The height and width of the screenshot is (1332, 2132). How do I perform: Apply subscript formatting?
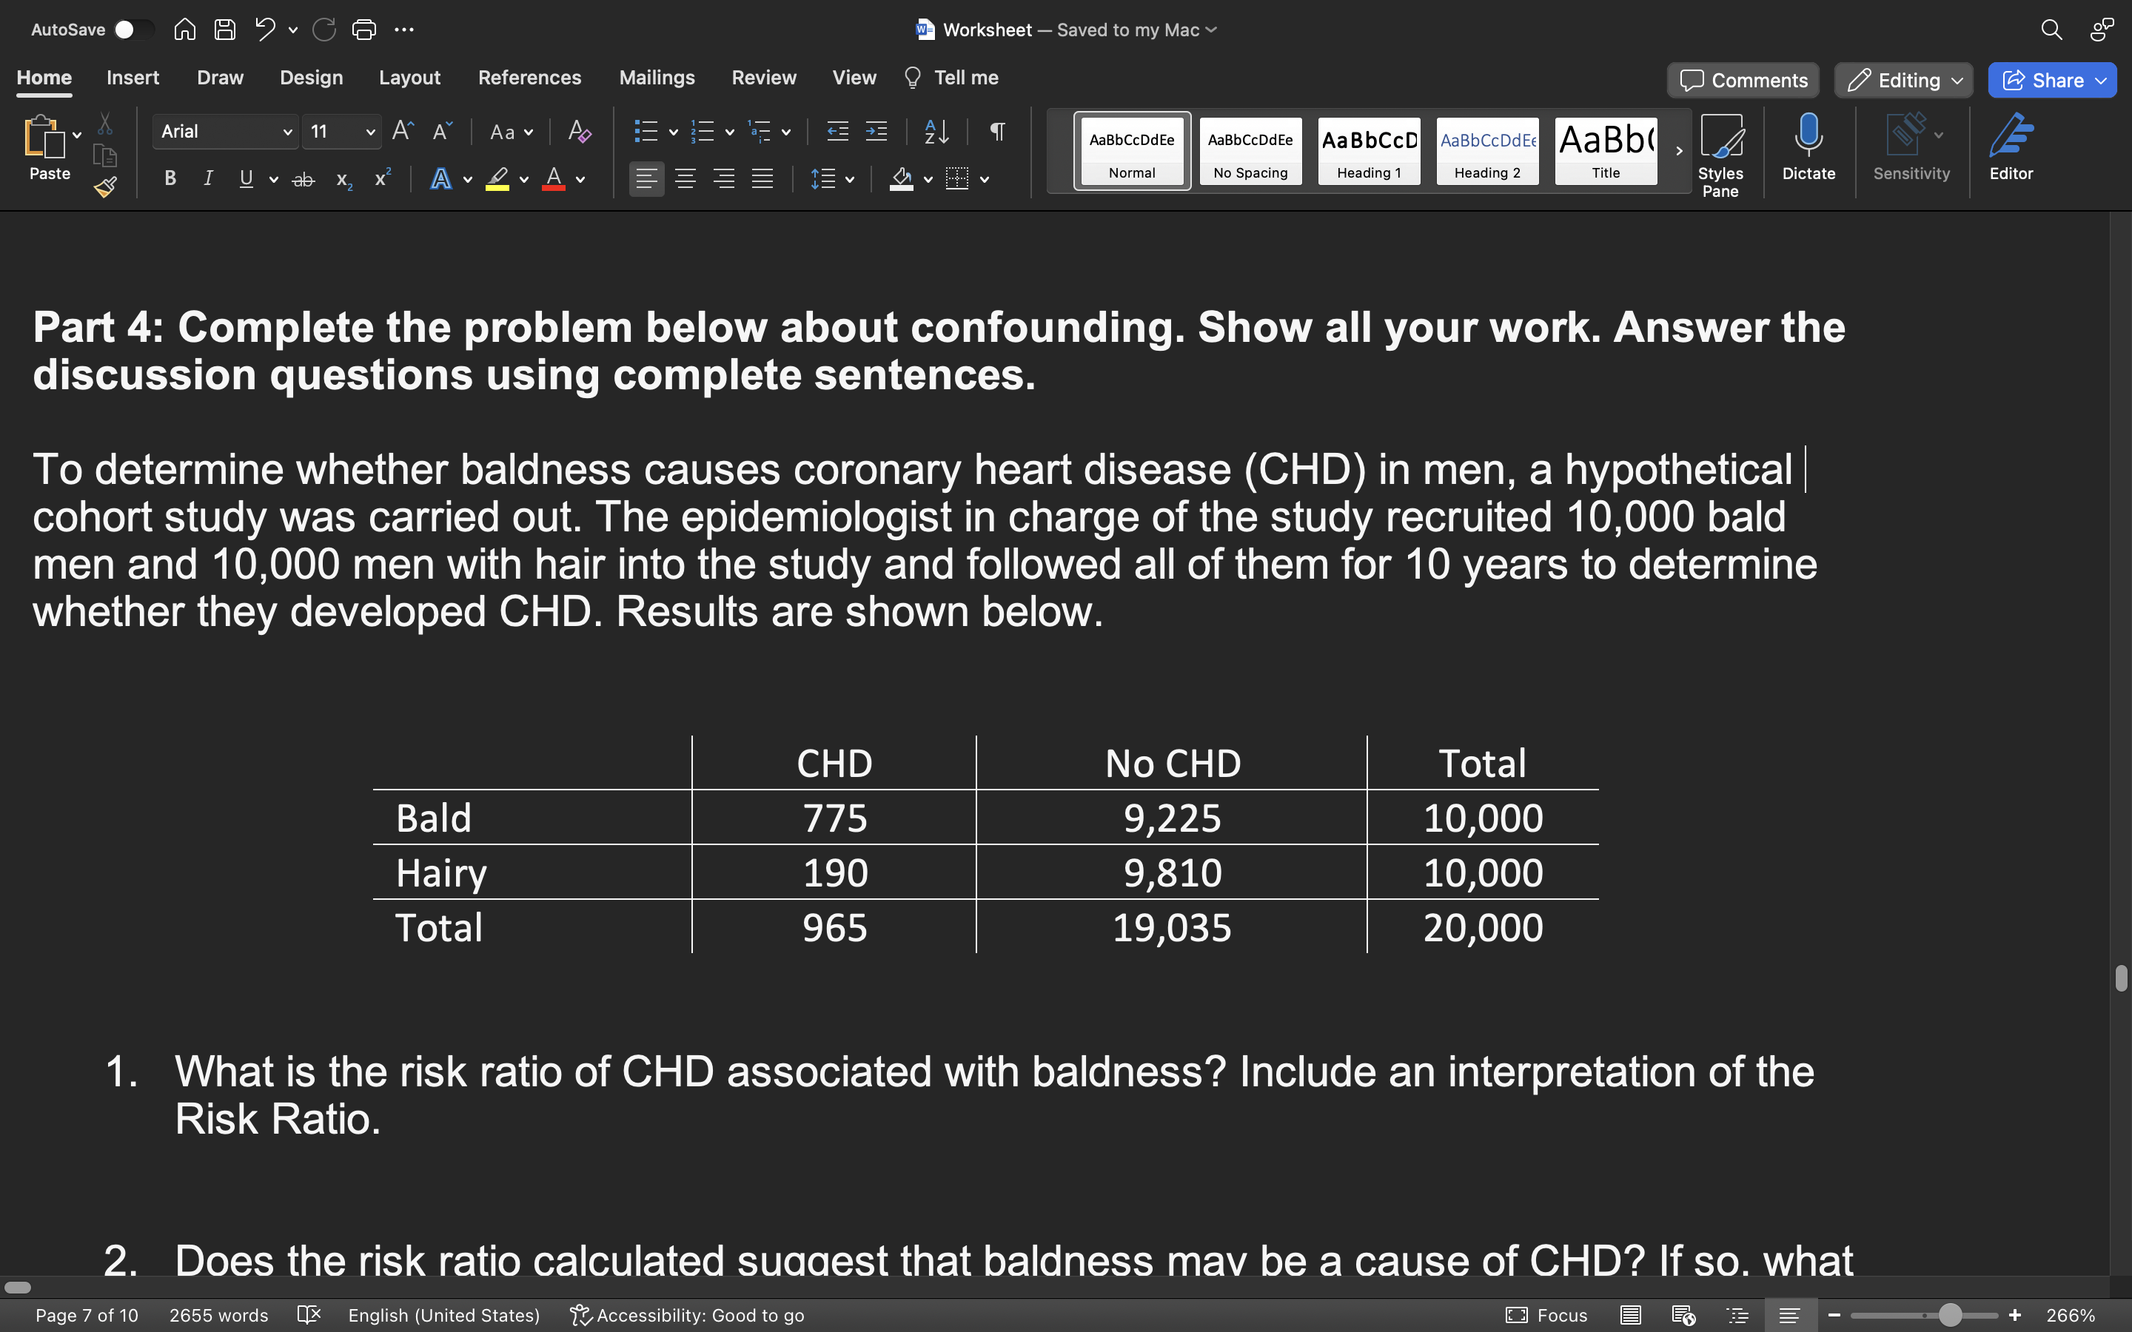tap(342, 179)
